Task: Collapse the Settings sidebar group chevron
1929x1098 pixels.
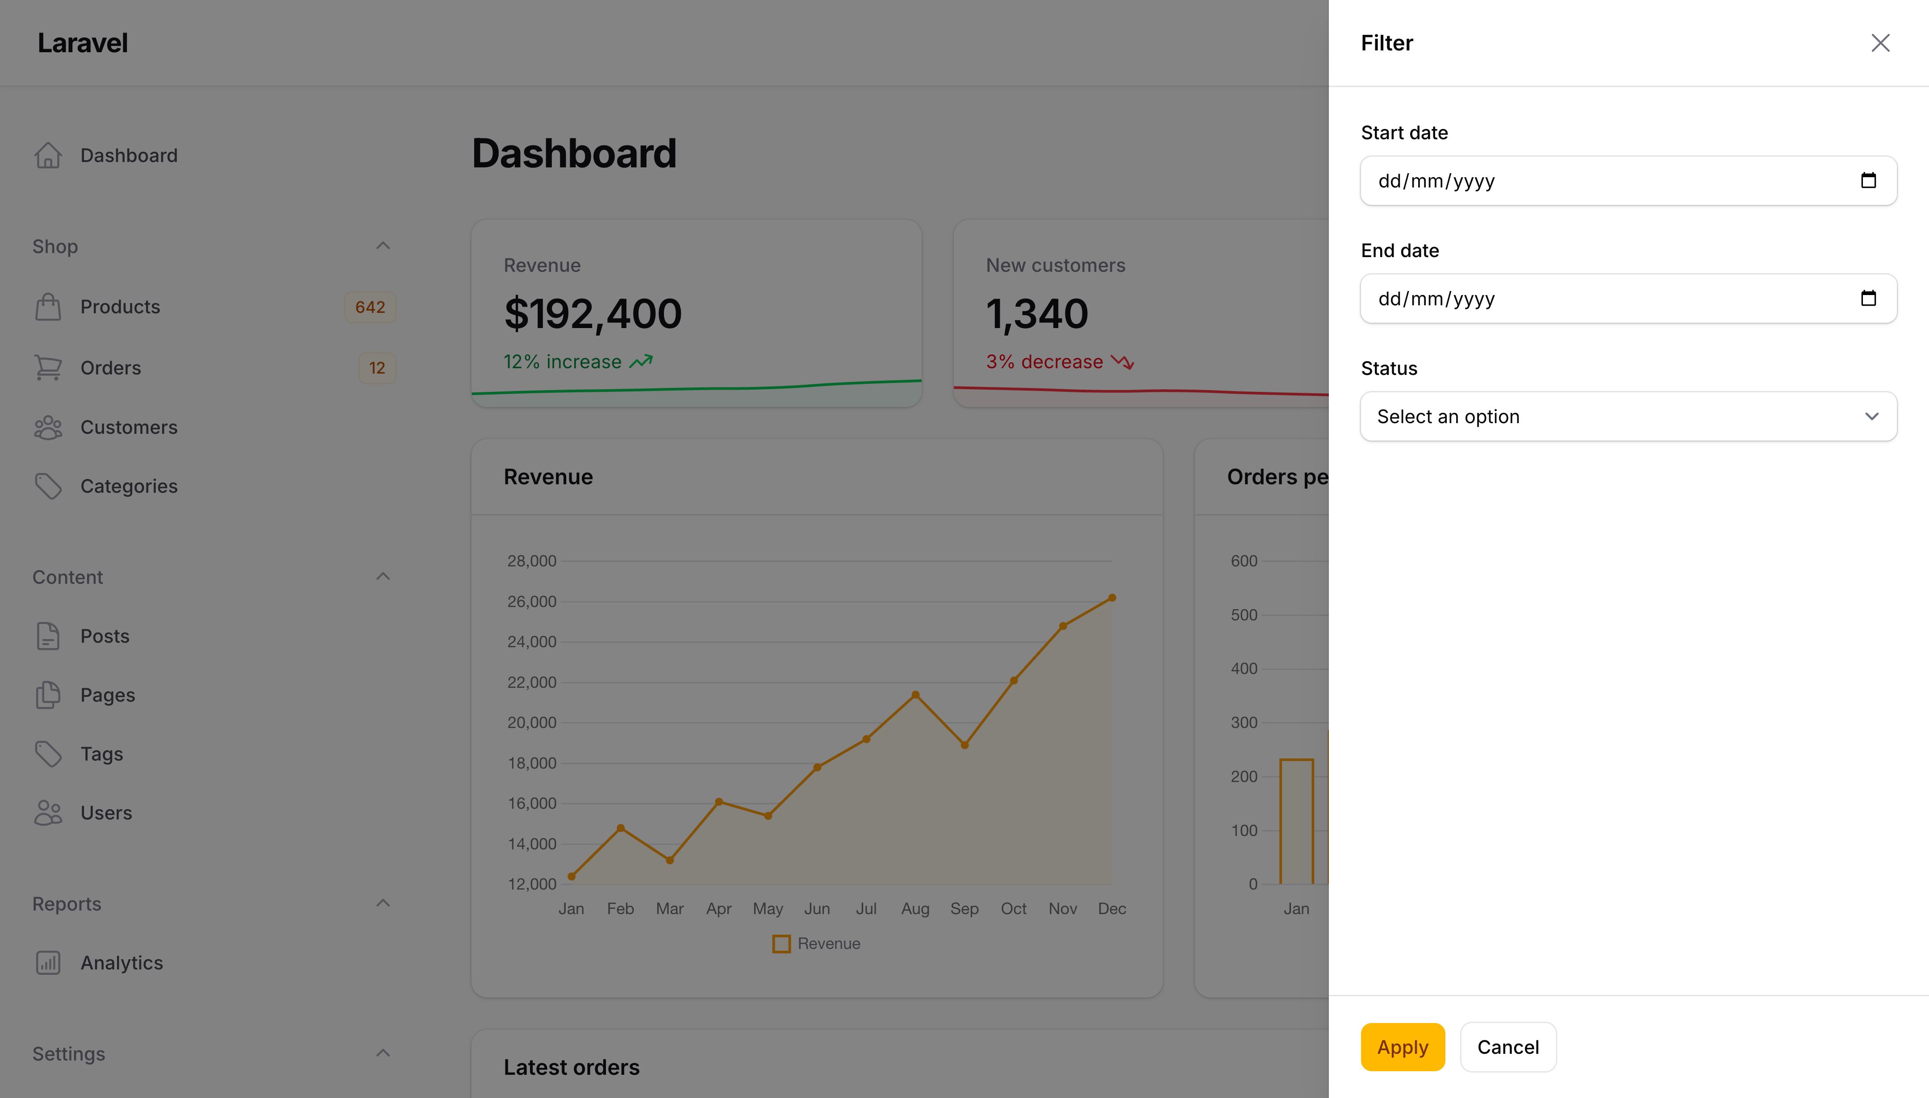Action: [383, 1053]
